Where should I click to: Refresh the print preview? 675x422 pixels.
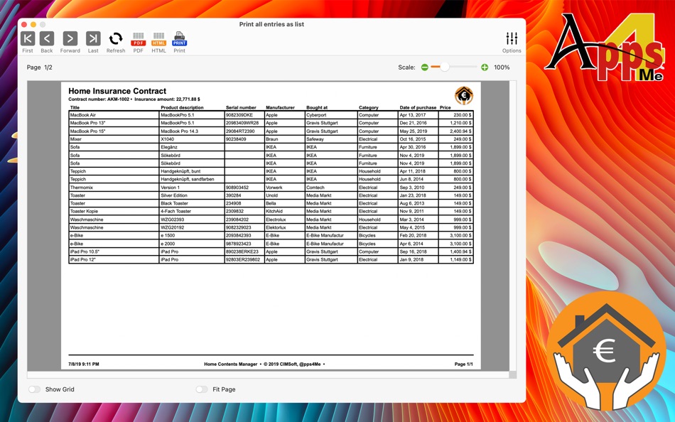tap(115, 39)
